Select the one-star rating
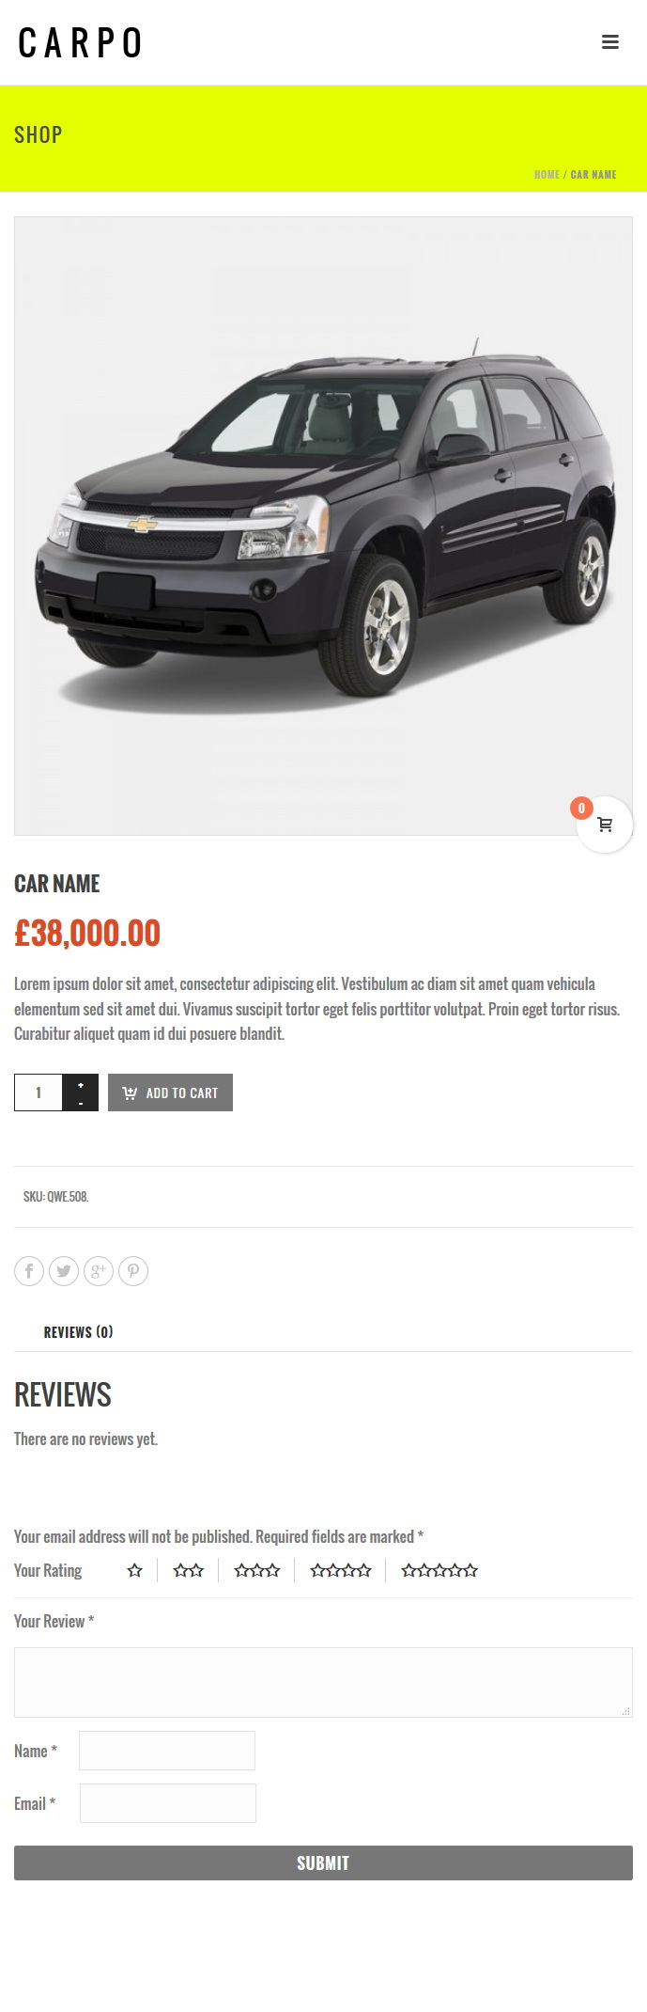 (x=135, y=1570)
